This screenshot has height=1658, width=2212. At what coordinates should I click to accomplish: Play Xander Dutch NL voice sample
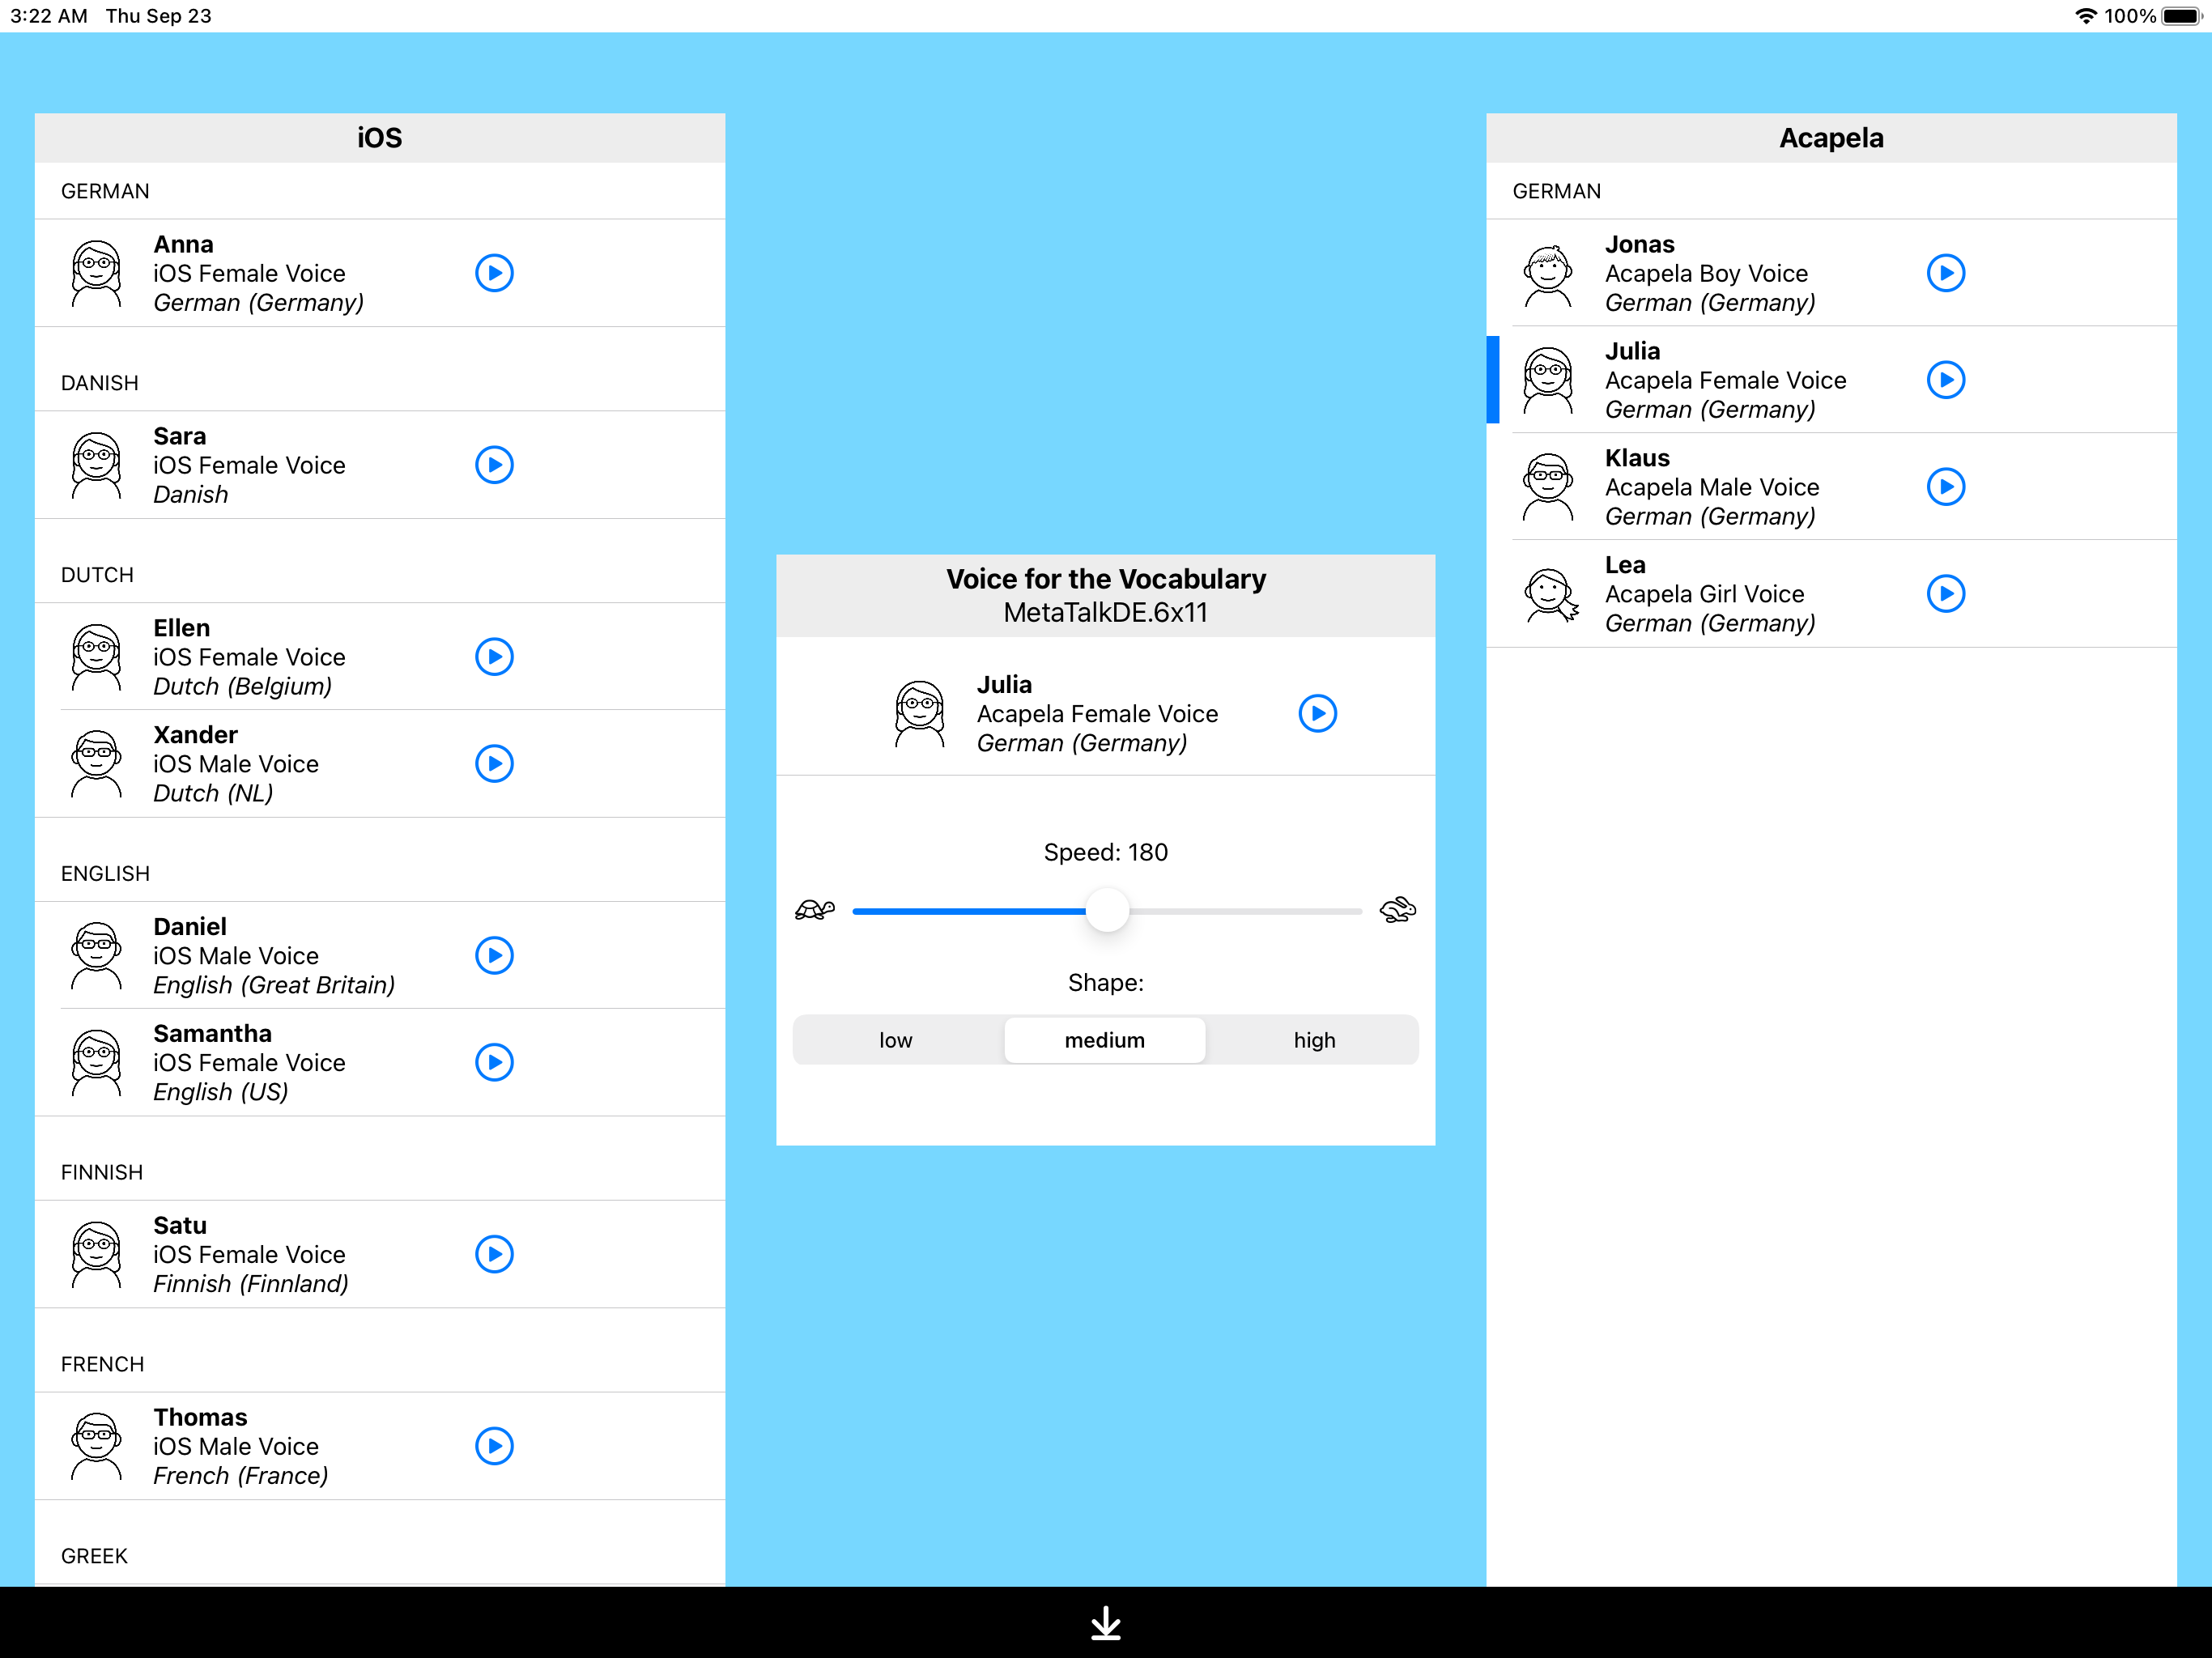(x=494, y=764)
